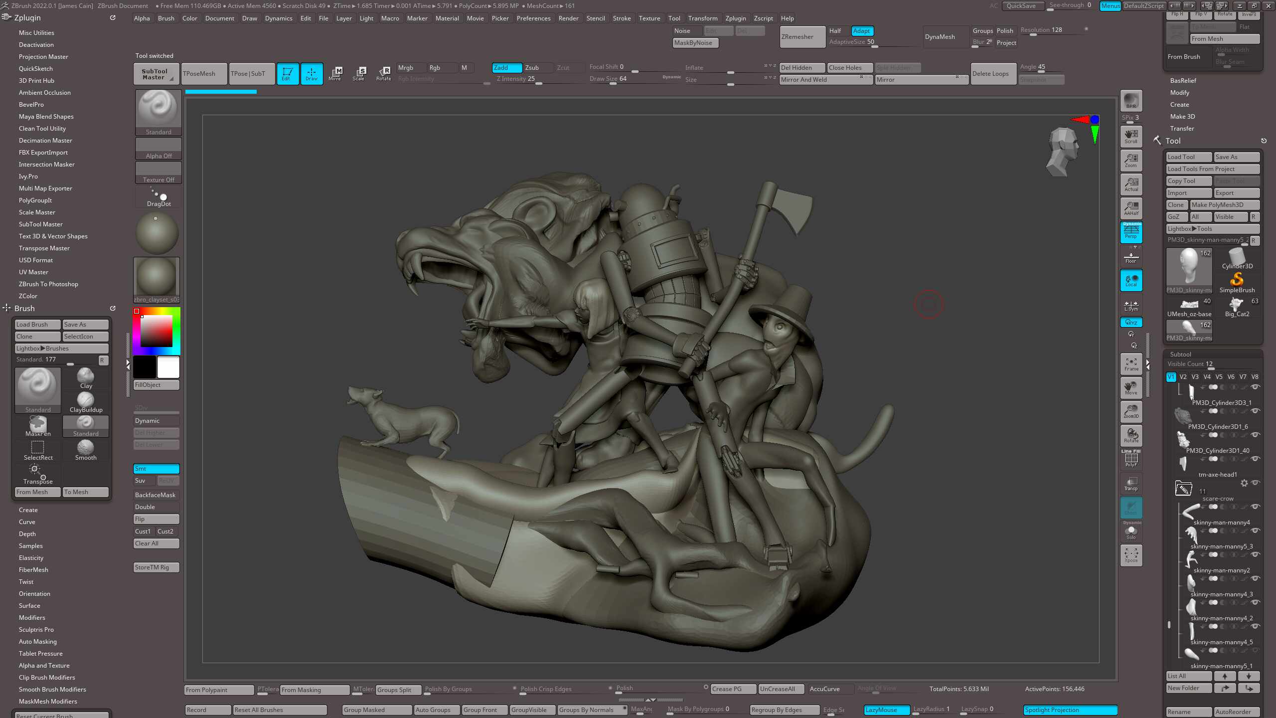The width and height of the screenshot is (1276, 718).
Task: Click the black secondary color swatch
Action: point(145,367)
